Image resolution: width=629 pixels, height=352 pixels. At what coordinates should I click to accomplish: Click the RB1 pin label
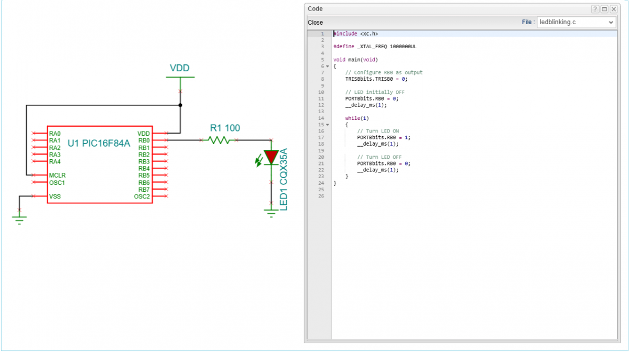click(144, 148)
